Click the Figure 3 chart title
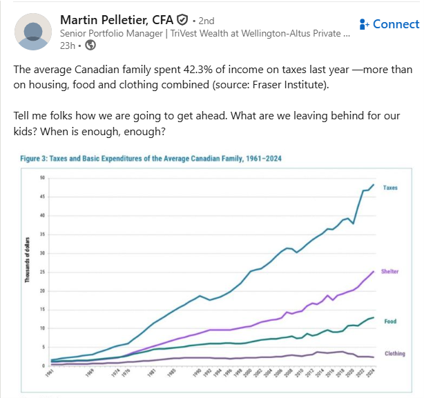 pos(151,159)
